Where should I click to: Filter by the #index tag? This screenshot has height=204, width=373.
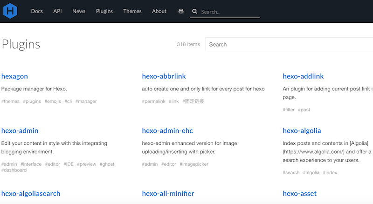coord(330,173)
